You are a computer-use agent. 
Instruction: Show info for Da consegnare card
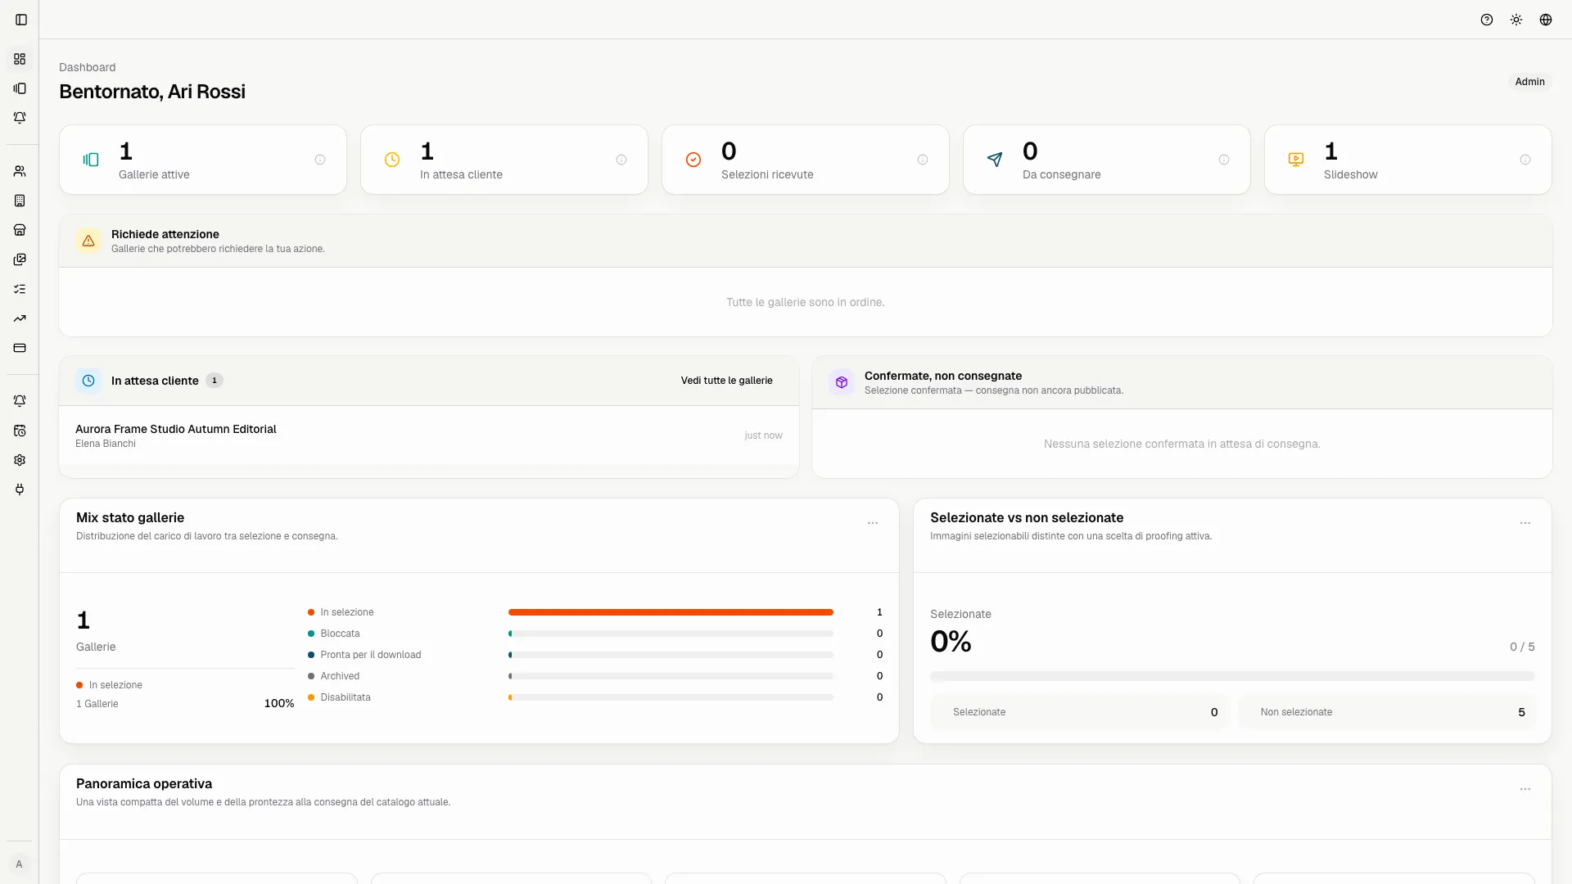(x=1224, y=160)
